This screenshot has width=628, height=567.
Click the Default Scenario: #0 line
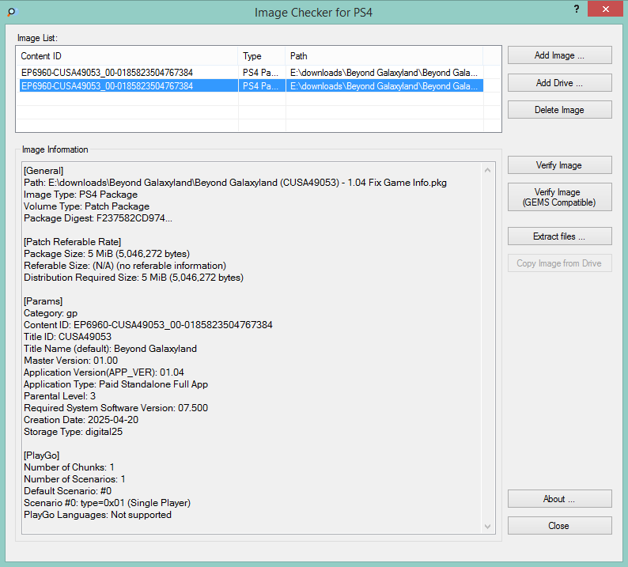point(67,491)
